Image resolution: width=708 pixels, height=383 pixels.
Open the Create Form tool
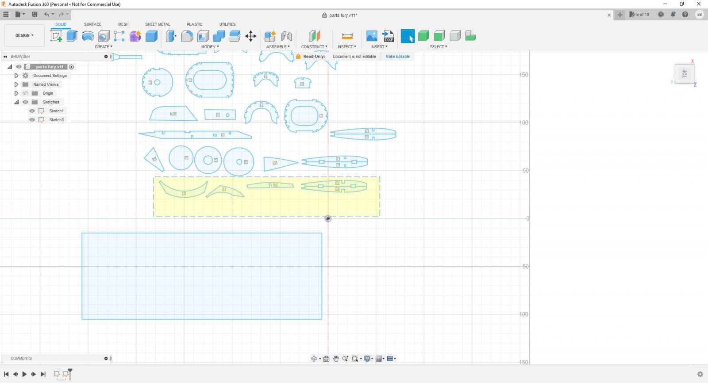coord(135,36)
